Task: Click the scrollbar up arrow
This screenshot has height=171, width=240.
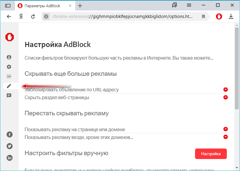Action: 237,25
